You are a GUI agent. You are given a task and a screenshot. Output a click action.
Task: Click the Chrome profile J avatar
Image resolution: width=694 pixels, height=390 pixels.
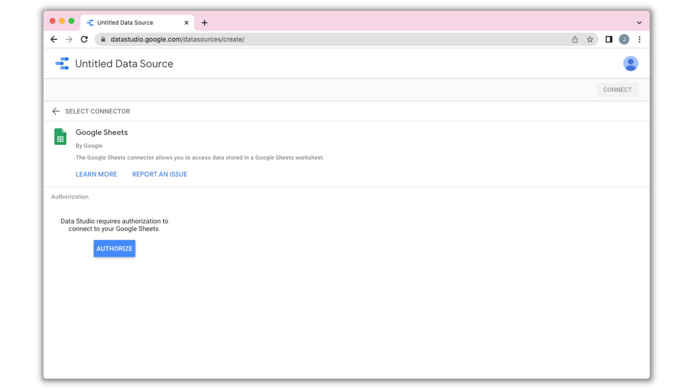point(624,39)
